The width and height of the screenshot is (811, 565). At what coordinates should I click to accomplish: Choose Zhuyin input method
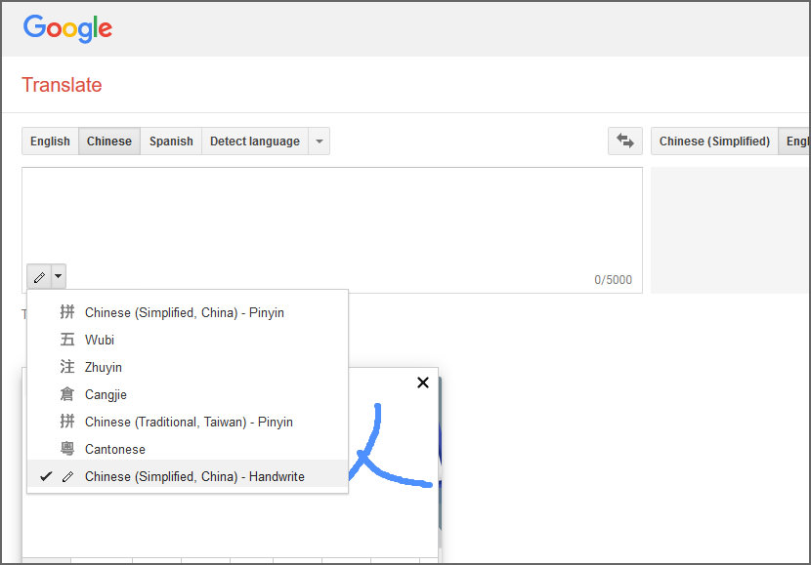(x=188, y=367)
